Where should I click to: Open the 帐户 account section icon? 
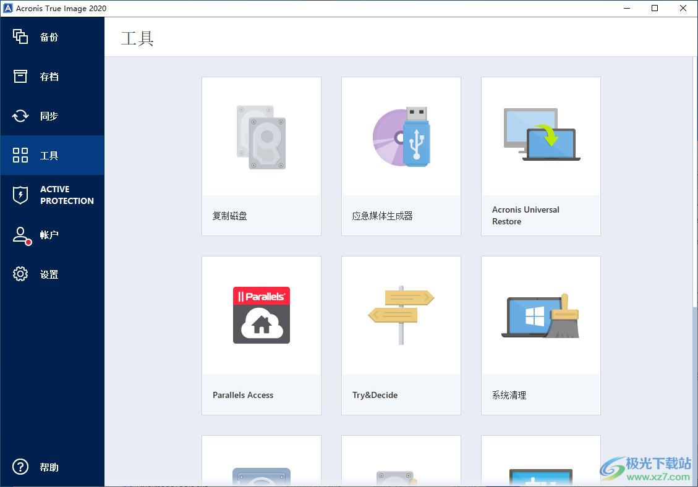click(x=20, y=234)
